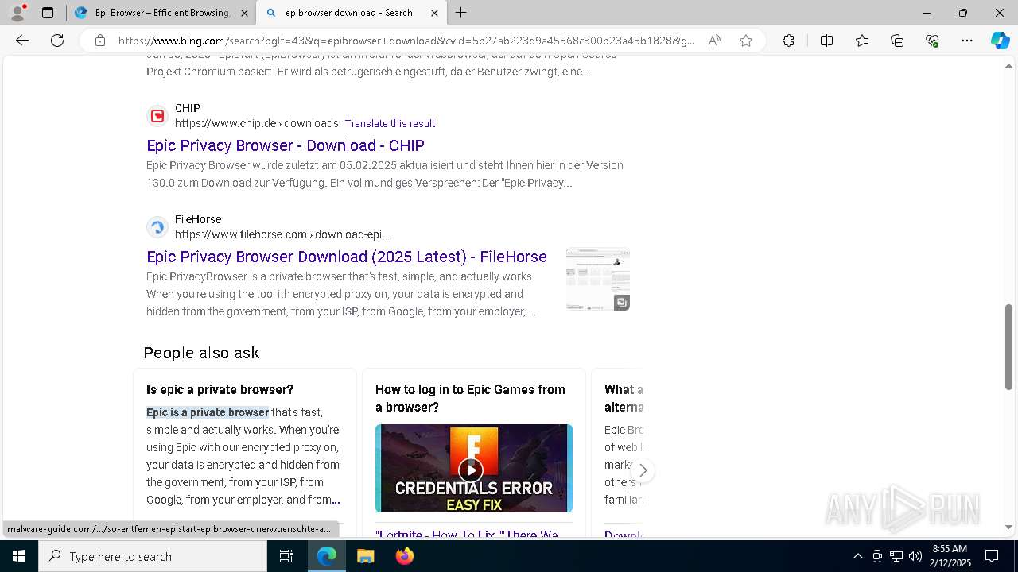
Task: View site information lock icon
Action: point(100,41)
